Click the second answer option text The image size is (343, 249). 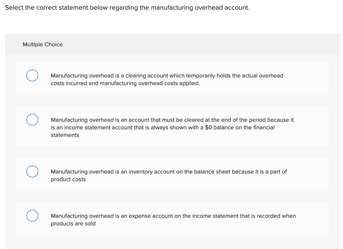tap(172, 127)
